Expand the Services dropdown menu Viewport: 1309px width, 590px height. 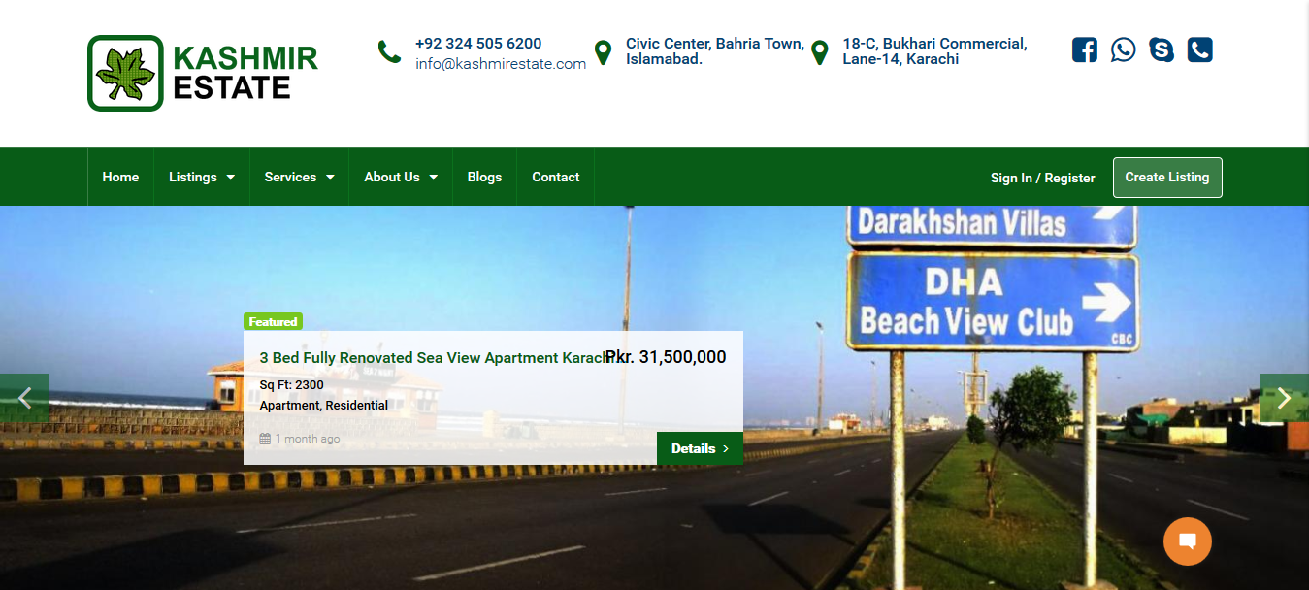tap(300, 177)
